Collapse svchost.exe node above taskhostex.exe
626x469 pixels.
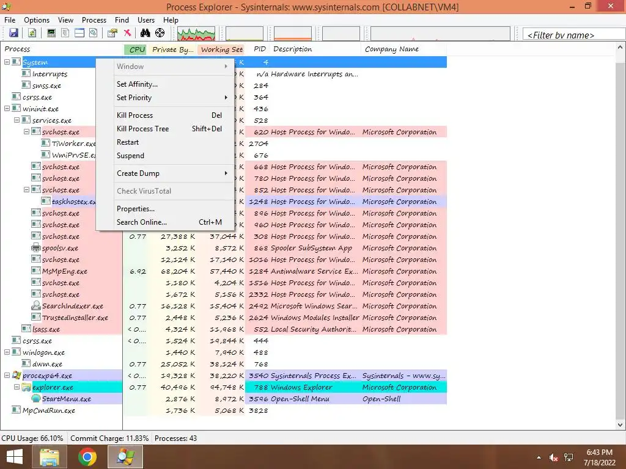point(26,190)
